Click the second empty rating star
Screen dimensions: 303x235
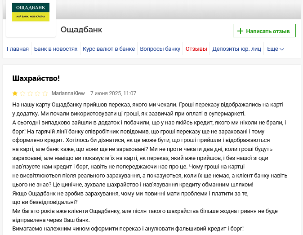point(22,93)
